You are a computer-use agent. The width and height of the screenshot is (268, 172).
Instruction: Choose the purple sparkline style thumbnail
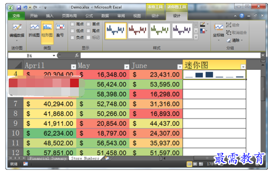point(182,31)
